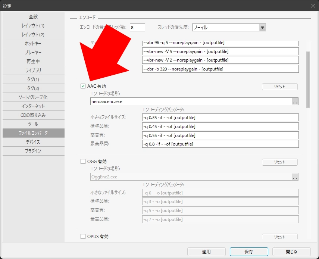Open the ホットキー settings page
Image resolution: width=319 pixels, height=259 pixels.
(34, 43)
